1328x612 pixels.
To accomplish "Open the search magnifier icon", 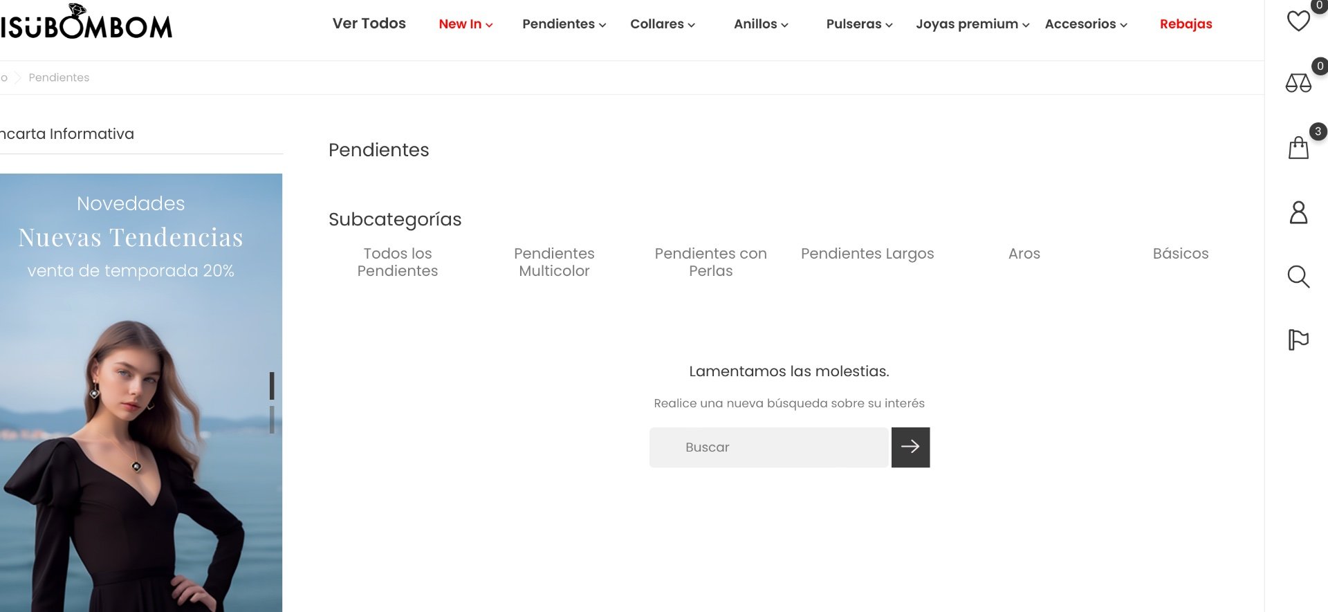I will pyautogui.click(x=1298, y=277).
